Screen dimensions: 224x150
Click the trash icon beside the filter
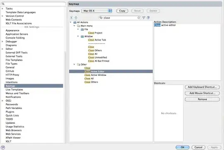tap(148, 18)
